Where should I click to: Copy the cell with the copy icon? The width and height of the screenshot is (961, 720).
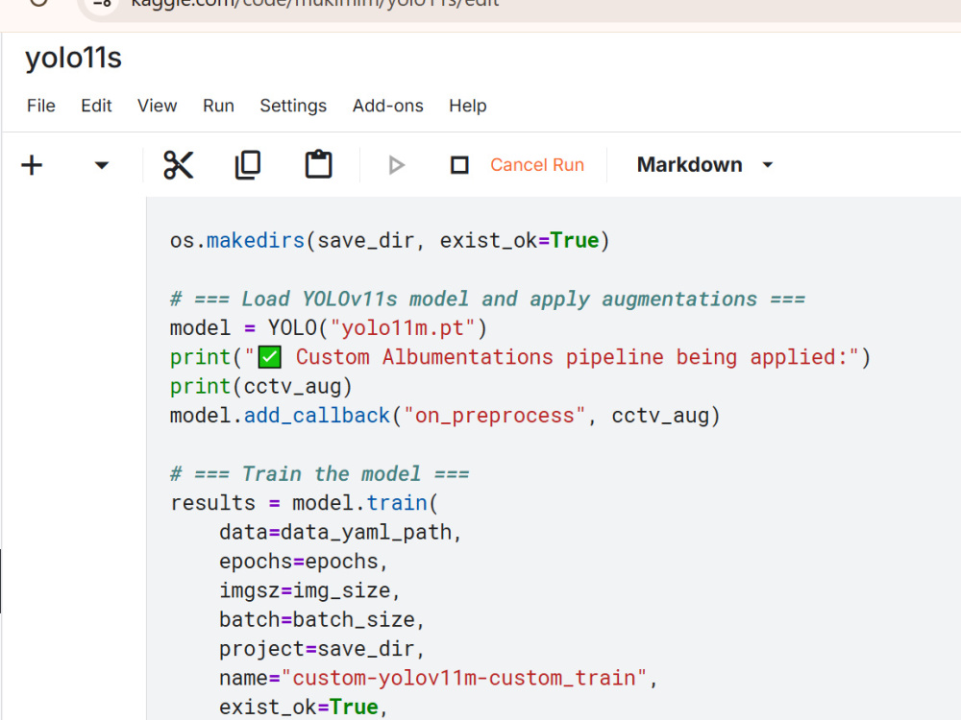pyautogui.click(x=248, y=165)
